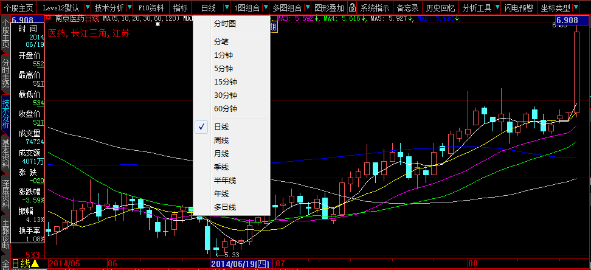
Task: Click the lock icon beside 图形叠加
Action: pyautogui.click(x=351, y=7)
